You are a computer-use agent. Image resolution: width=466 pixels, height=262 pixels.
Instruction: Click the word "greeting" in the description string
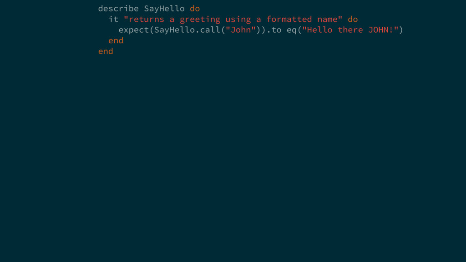[200, 19]
